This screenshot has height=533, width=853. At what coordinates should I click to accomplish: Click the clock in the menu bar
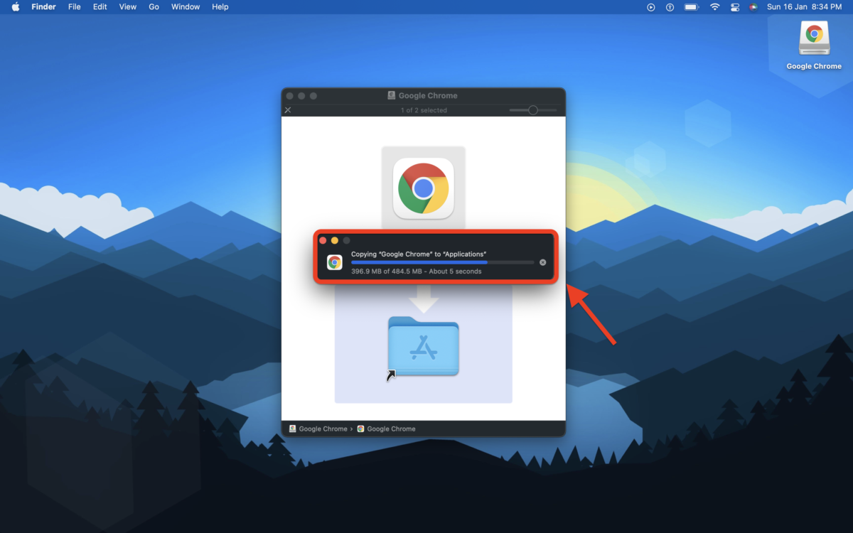click(x=805, y=7)
